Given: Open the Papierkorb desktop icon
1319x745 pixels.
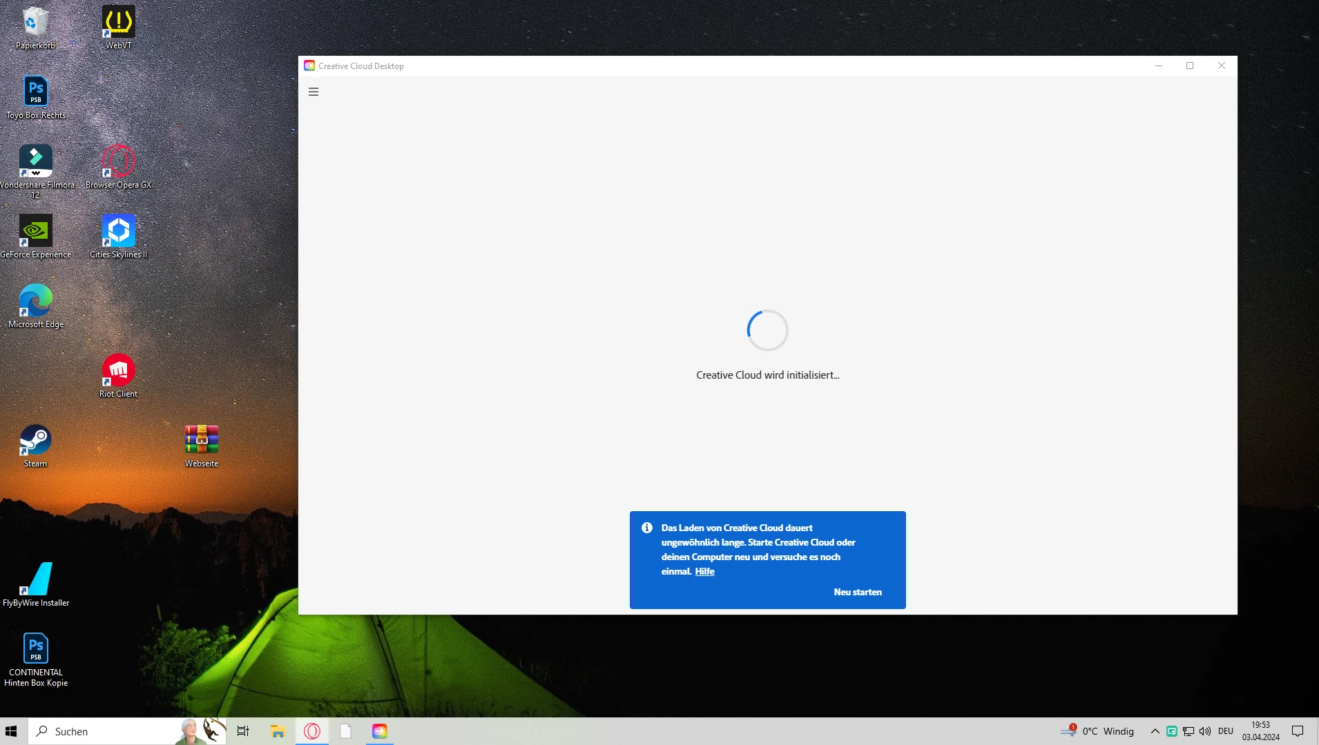Looking at the screenshot, I should (36, 28).
